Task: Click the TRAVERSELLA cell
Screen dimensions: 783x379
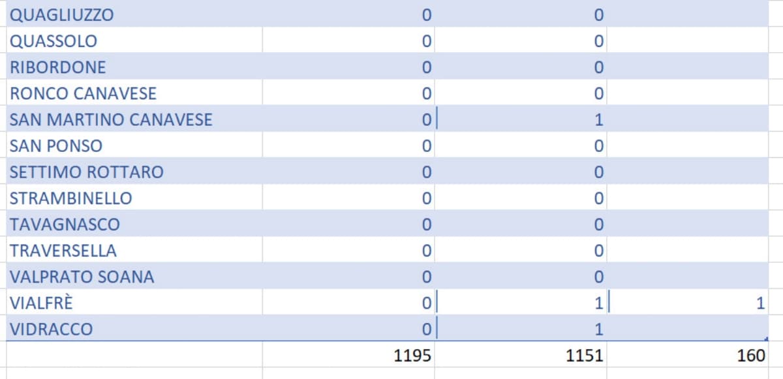Action: [x=134, y=250]
